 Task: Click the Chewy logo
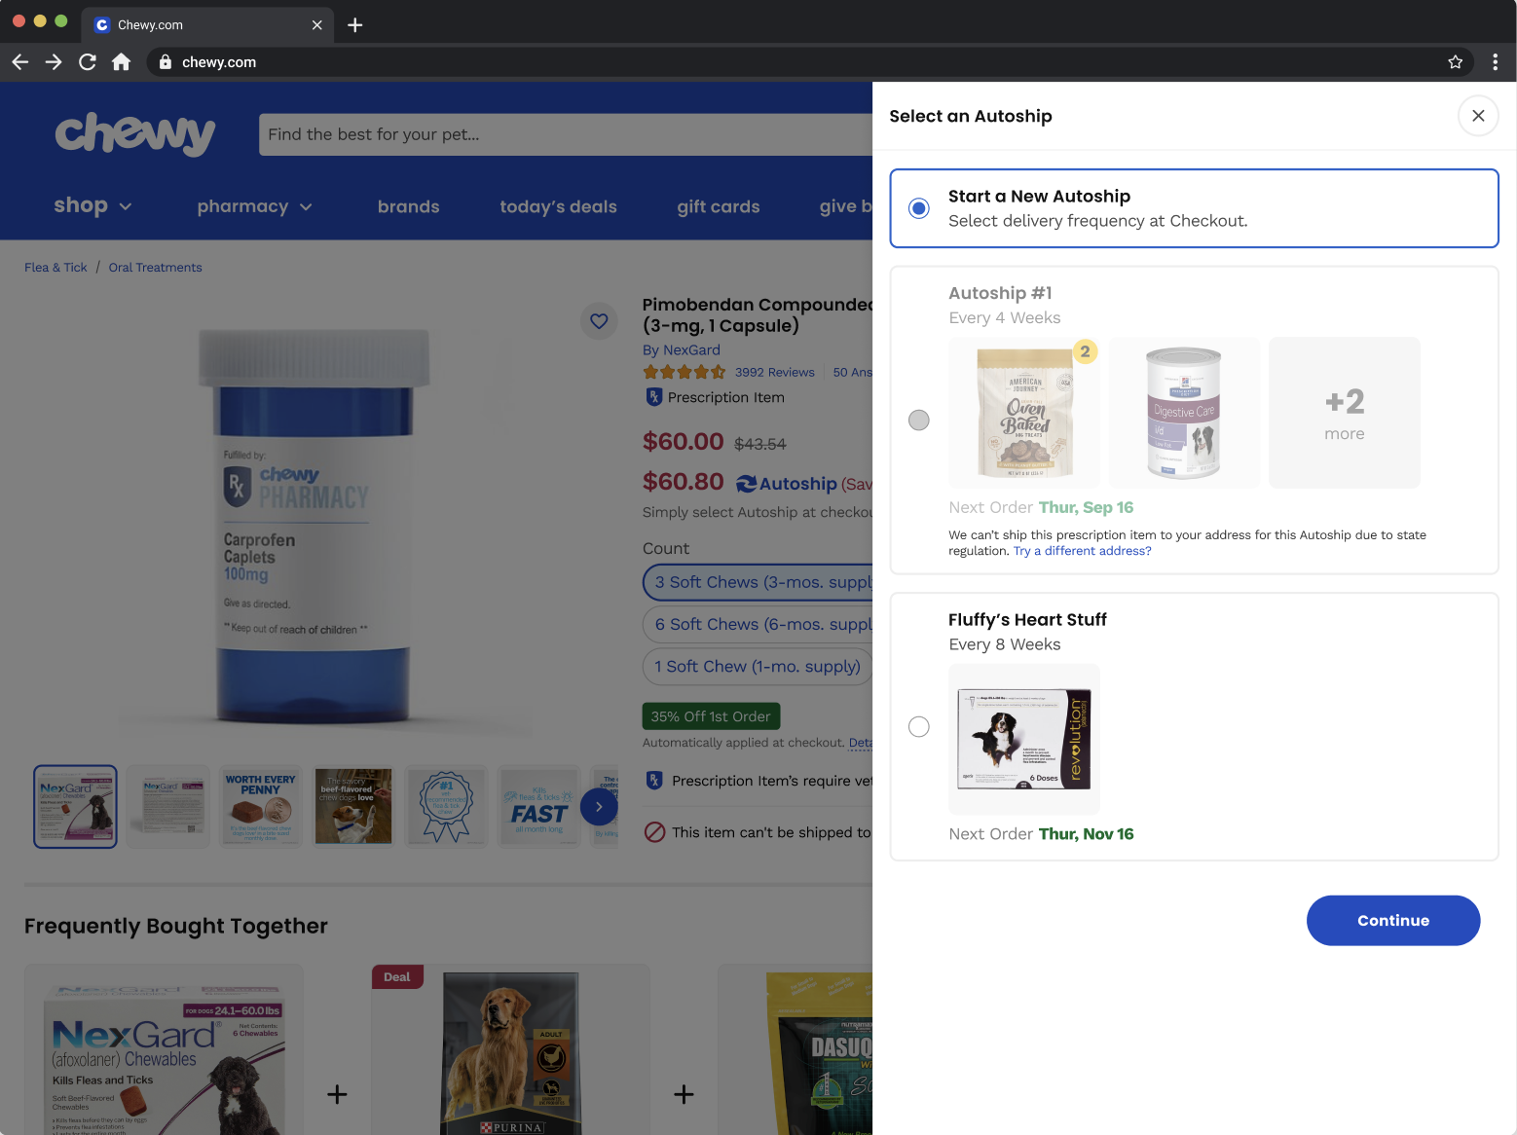coord(135,133)
